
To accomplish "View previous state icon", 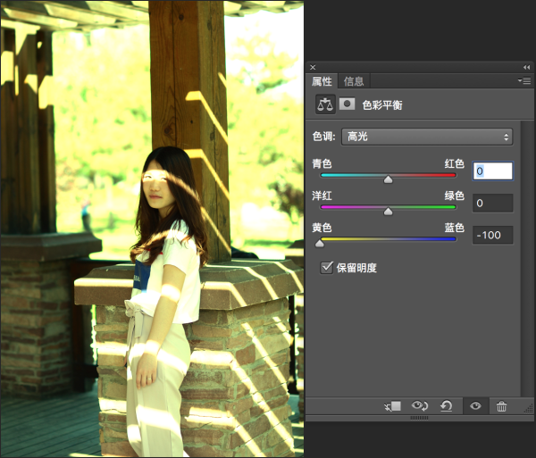I will [420, 406].
